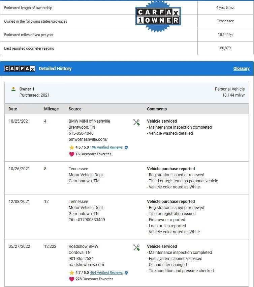The height and width of the screenshot is (287, 254).
Task: Click the CARFAX logo in Detailed History header
Action: coord(20,69)
